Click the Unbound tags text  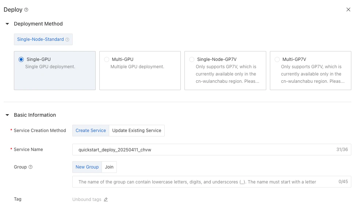pos(87,200)
